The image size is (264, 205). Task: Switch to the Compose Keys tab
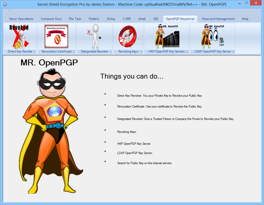pyautogui.click(x=51, y=19)
